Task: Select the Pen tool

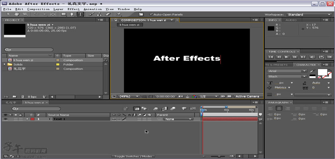Action: click(72, 14)
